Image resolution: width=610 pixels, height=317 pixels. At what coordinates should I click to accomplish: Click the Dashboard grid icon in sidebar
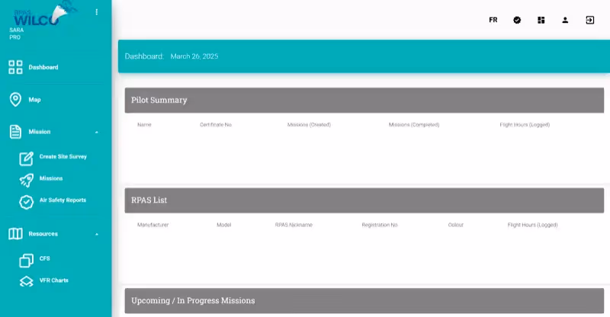point(15,67)
